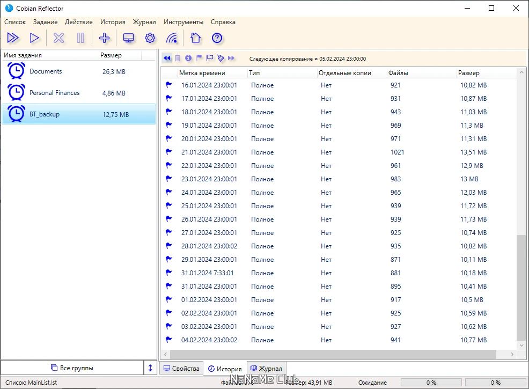Pause the backup queue
Screen dimensions: 529x389
(80, 38)
